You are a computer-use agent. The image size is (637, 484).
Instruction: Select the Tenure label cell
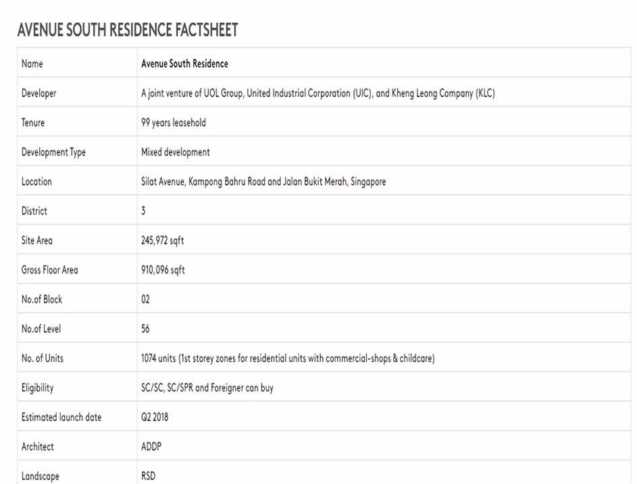32,123
